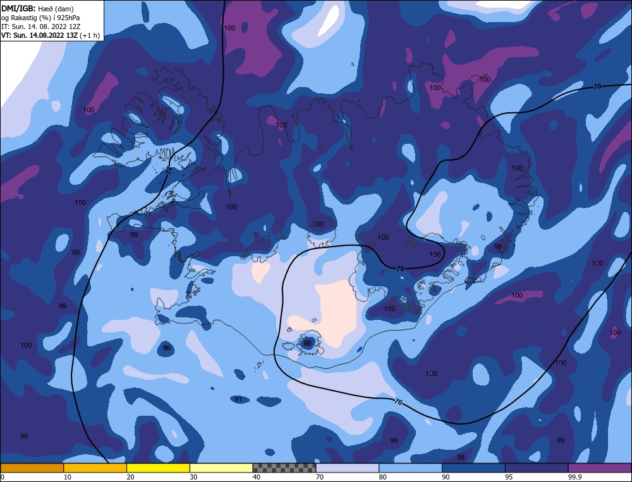Click the '95' legend tick label
Viewport: 632px width, 482px height.
pyautogui.click(x=509, y=477)
